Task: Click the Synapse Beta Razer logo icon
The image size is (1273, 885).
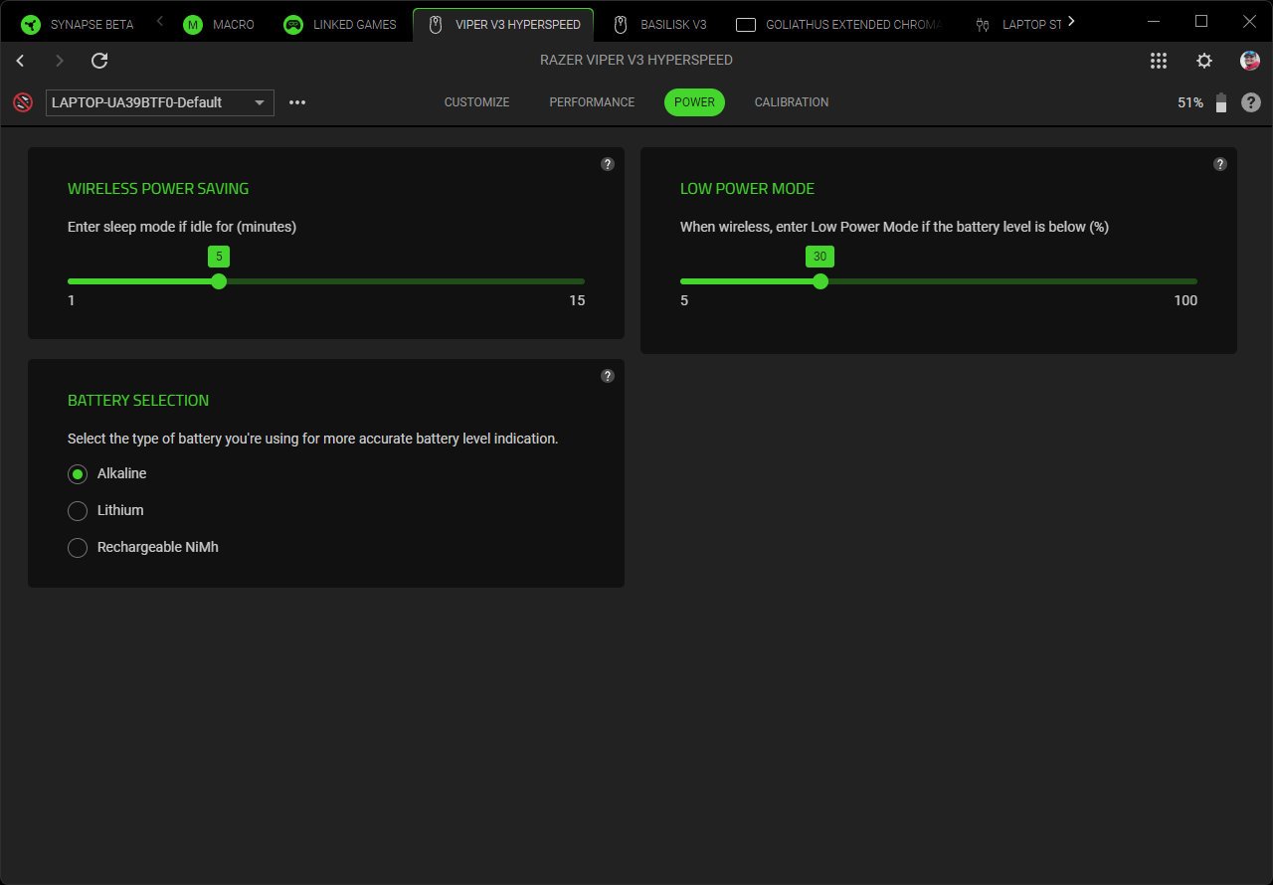Action: [x=31, y=24]
